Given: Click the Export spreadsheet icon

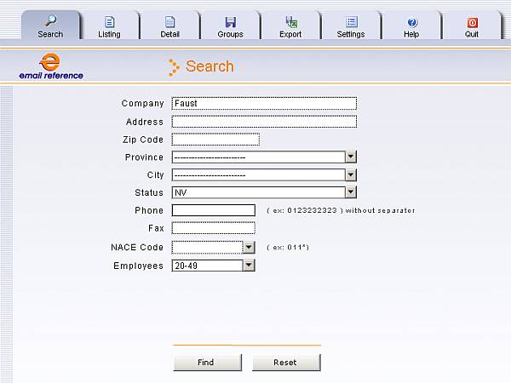Looking at the screenshot, I should (x=291, y=22).
